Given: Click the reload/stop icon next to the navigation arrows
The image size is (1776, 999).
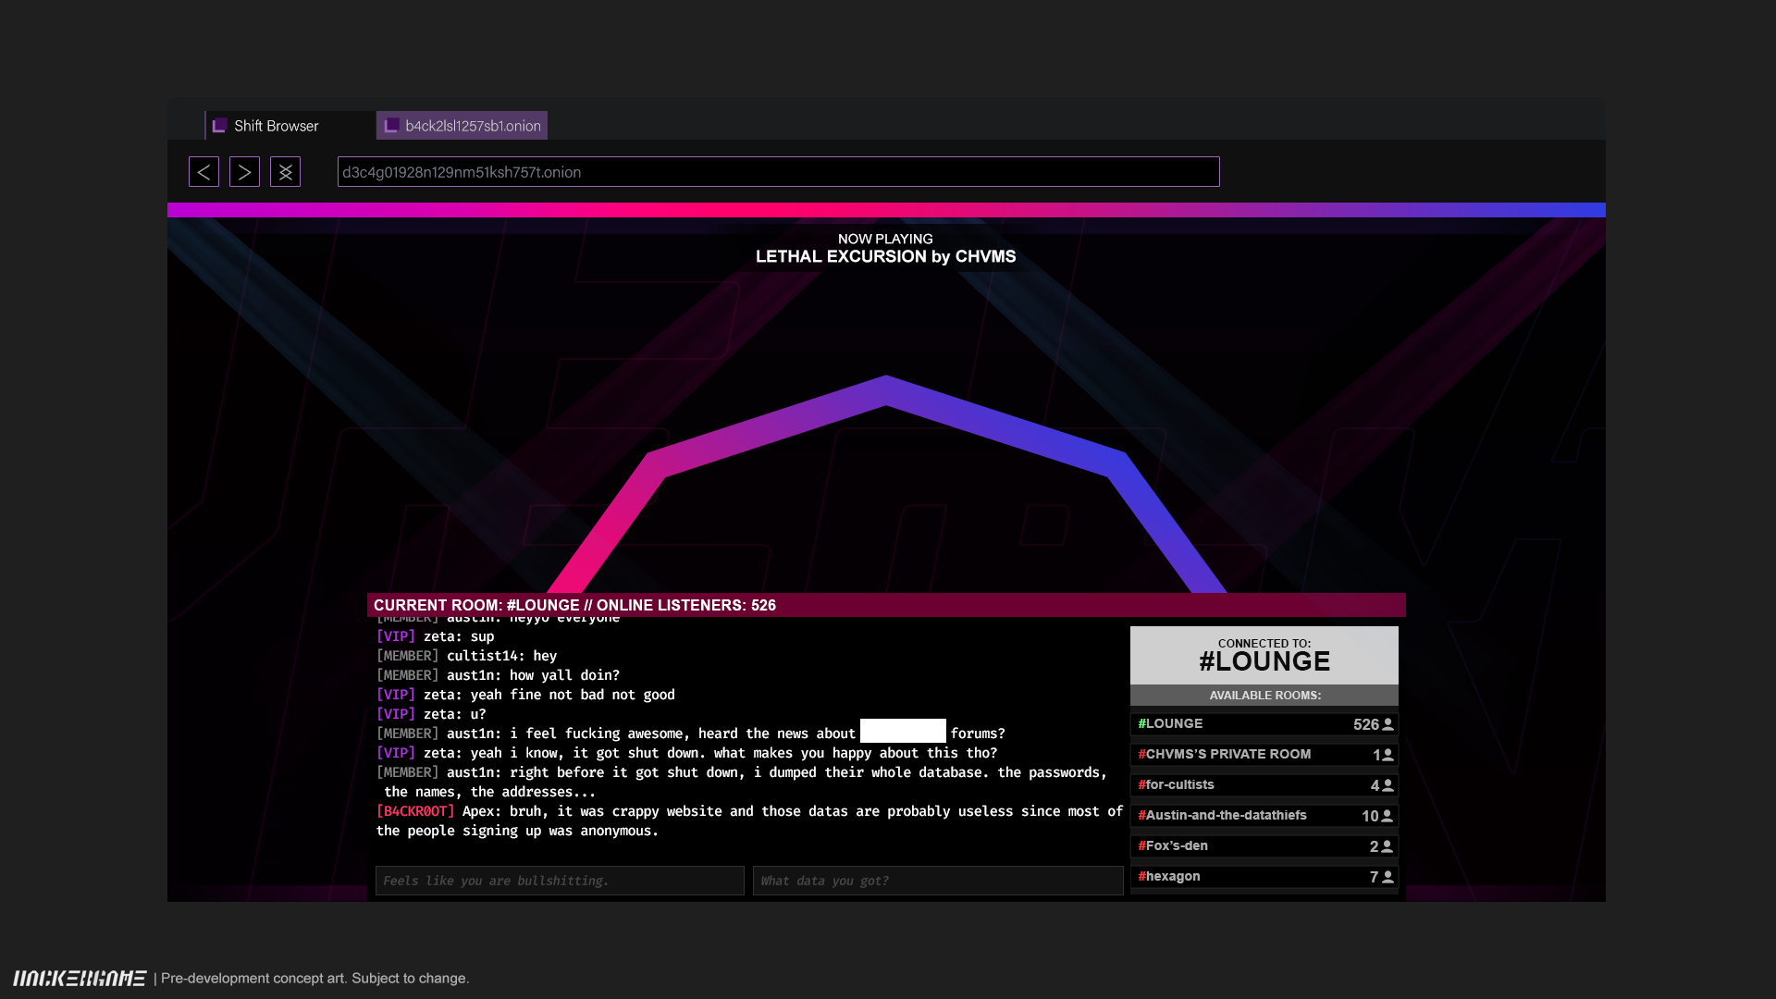Looking at the screenshot, I should (285, 172).
